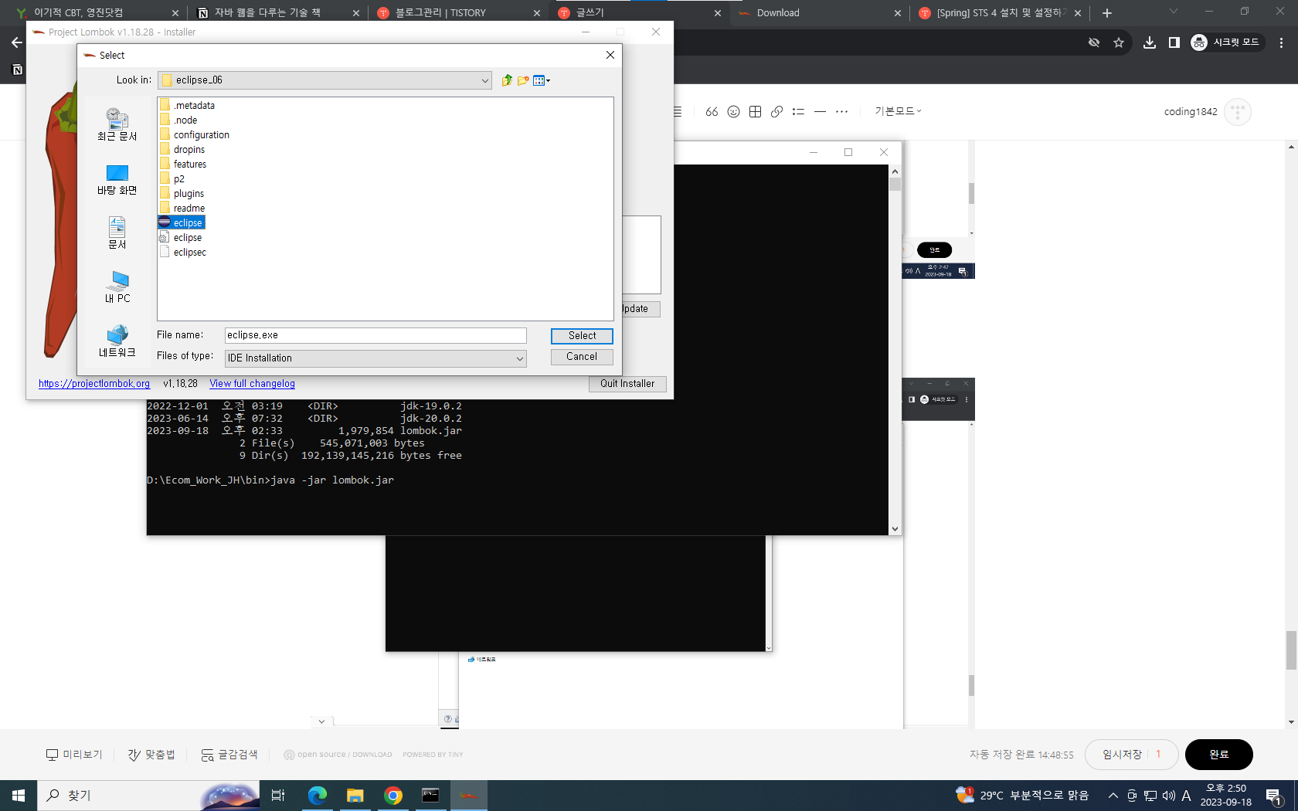Screen dimensions: 1298x811
Task: Select the p2 folder
Action: click(x=172, y=179)
